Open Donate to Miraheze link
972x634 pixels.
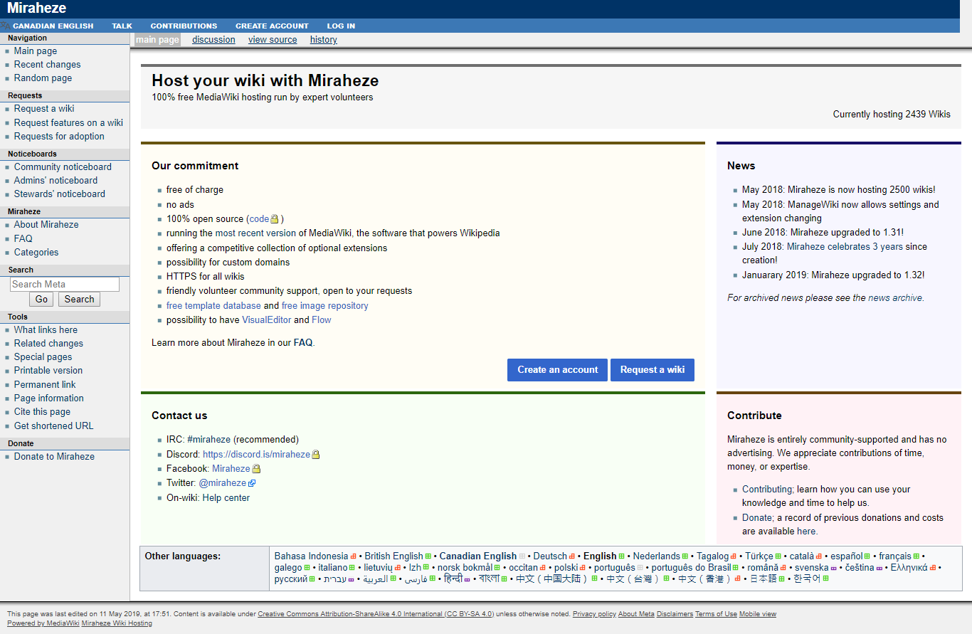tap(54, 457)
